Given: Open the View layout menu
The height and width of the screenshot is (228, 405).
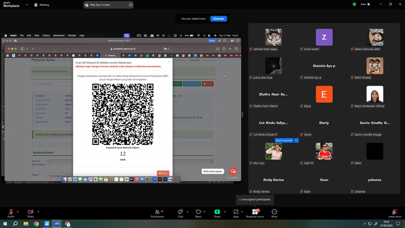Looking at the screenshot, I should [365, 4].
